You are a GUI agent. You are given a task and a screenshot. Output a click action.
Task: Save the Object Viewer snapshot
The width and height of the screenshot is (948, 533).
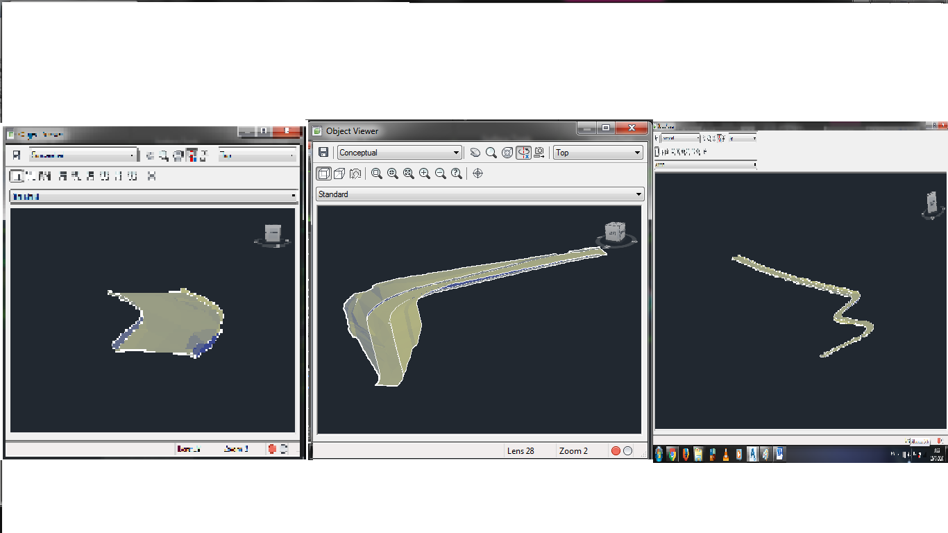click(323, 152)
